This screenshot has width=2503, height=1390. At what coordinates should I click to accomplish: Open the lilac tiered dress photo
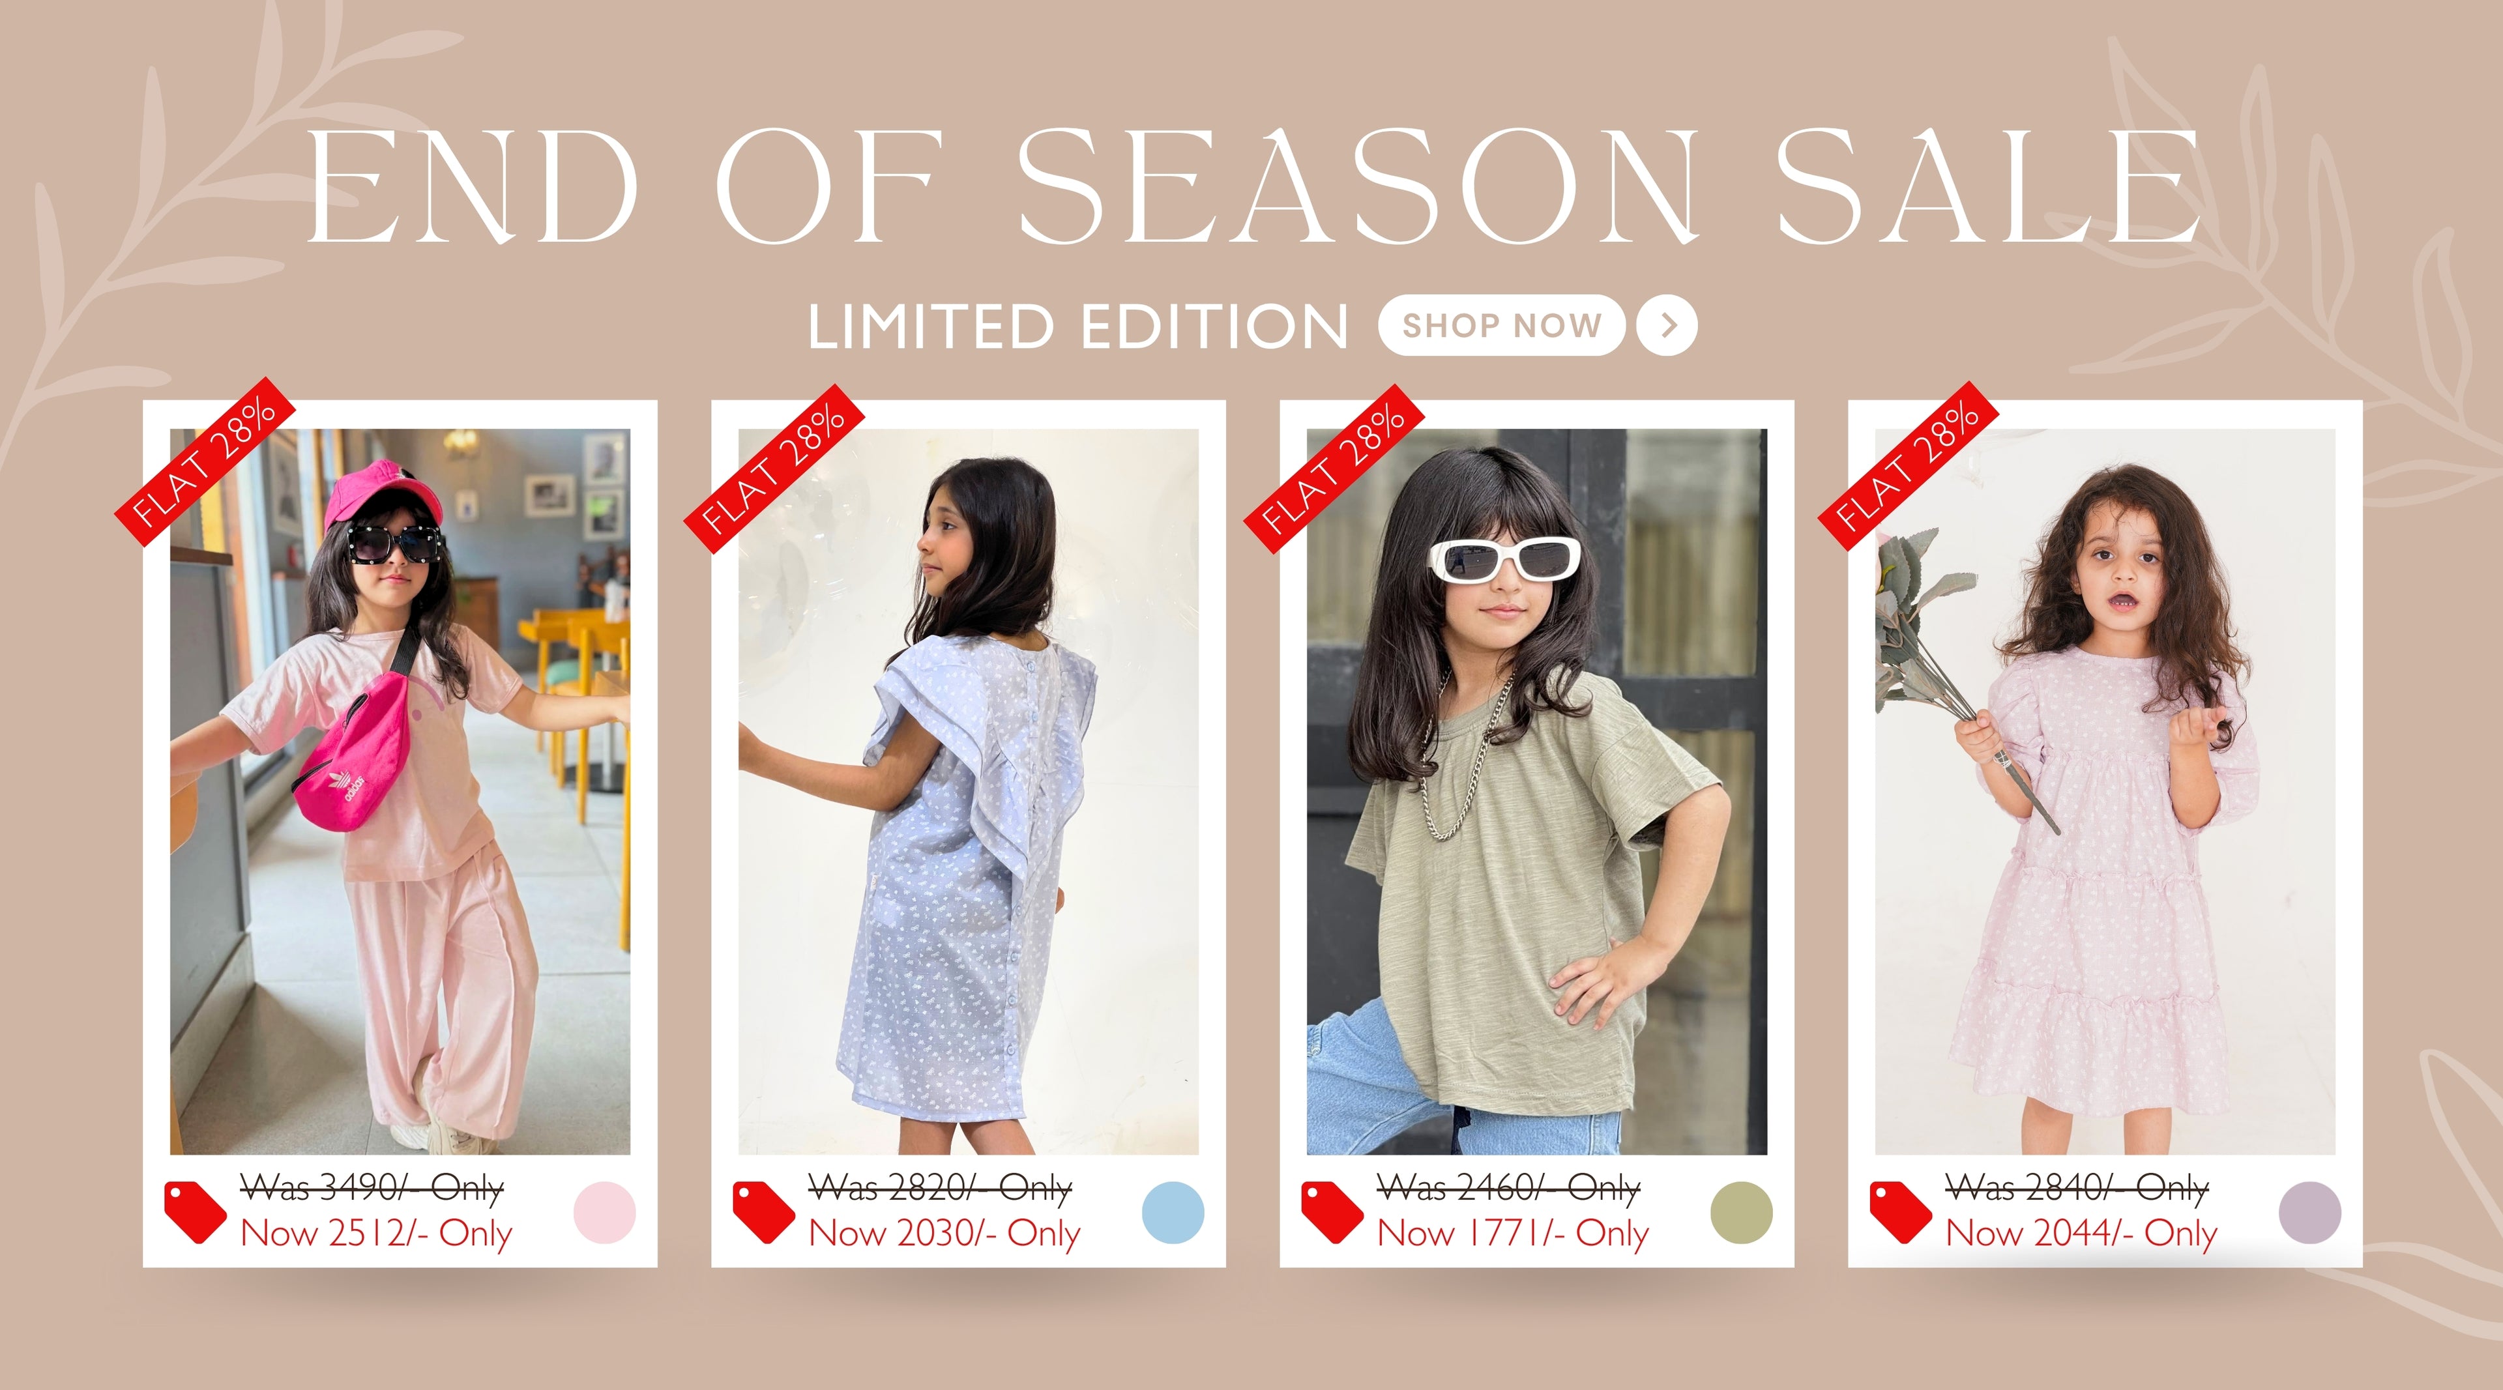(2105, 792)
